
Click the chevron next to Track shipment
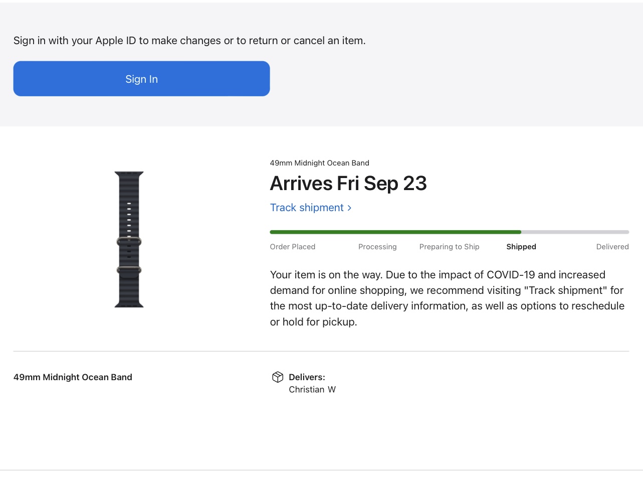(x=349, y=208)
